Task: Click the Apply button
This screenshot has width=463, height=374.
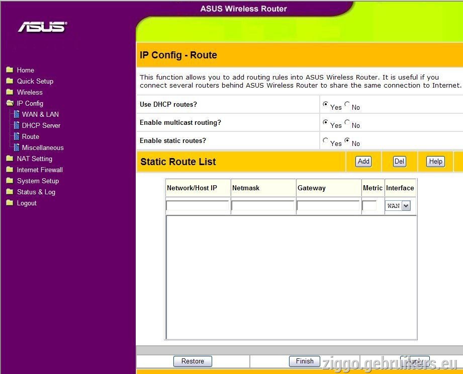Action: tap(415, 361)
